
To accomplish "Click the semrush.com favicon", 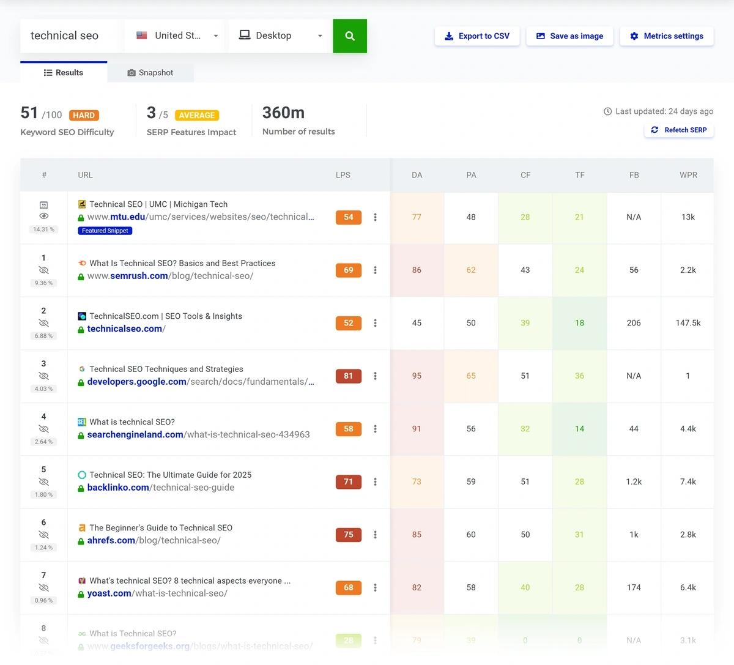I will [x=82, y=263].
